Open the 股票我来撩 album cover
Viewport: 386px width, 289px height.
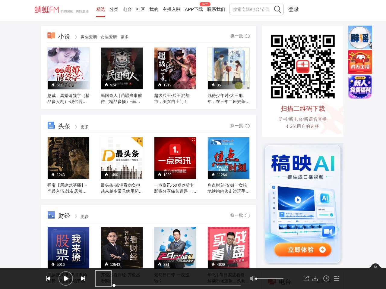(68, 247)
